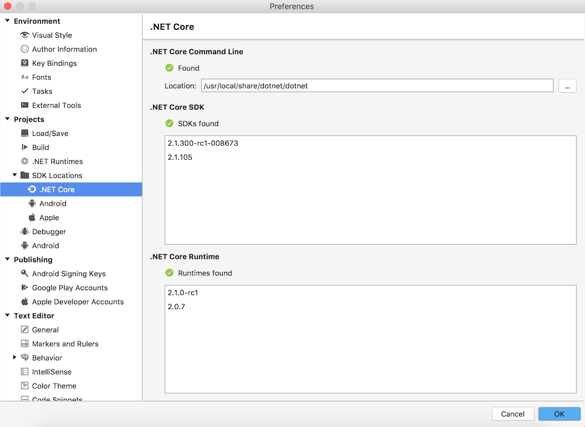
Task: Click the IntelliSense list icon
Action: [24, 371]
